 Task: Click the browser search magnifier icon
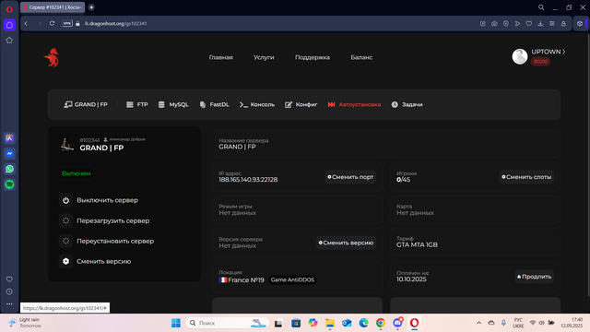click(x=541, y=7)
